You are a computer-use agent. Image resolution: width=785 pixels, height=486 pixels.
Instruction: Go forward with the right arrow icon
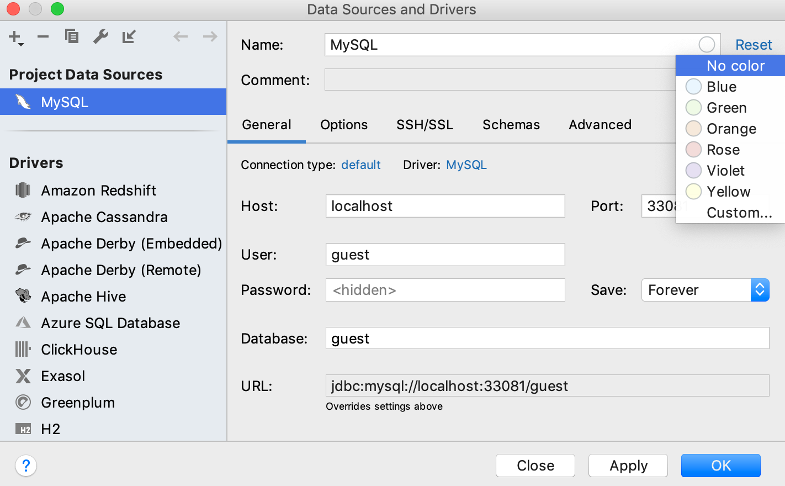(210, 37)
